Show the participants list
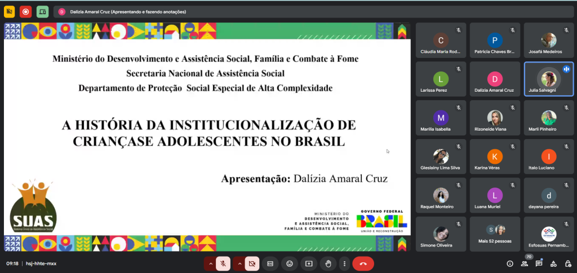 click(525, 263)
